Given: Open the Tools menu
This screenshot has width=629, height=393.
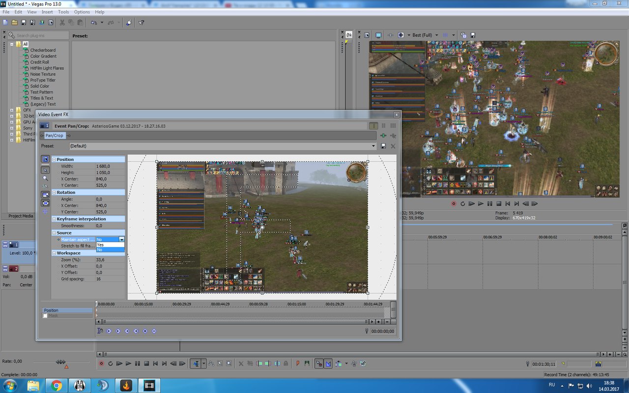Looking at the screenshot, I should 63,12.
